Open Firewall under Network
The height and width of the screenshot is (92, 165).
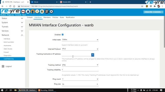tap(6, 52)
